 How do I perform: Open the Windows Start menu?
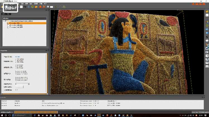coord(2,115)
